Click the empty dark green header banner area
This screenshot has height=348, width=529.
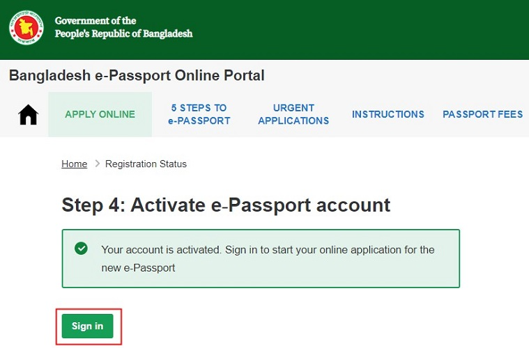pyautogui.click(x=362, y=29)
